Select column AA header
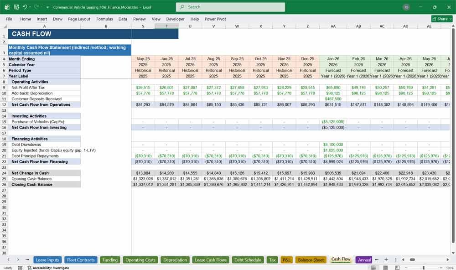The height and width of the screenshot is (270, 456). pyautogui.click(x=333, y=26)
